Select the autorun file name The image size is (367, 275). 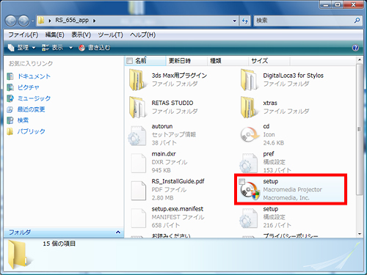point(162,126)
